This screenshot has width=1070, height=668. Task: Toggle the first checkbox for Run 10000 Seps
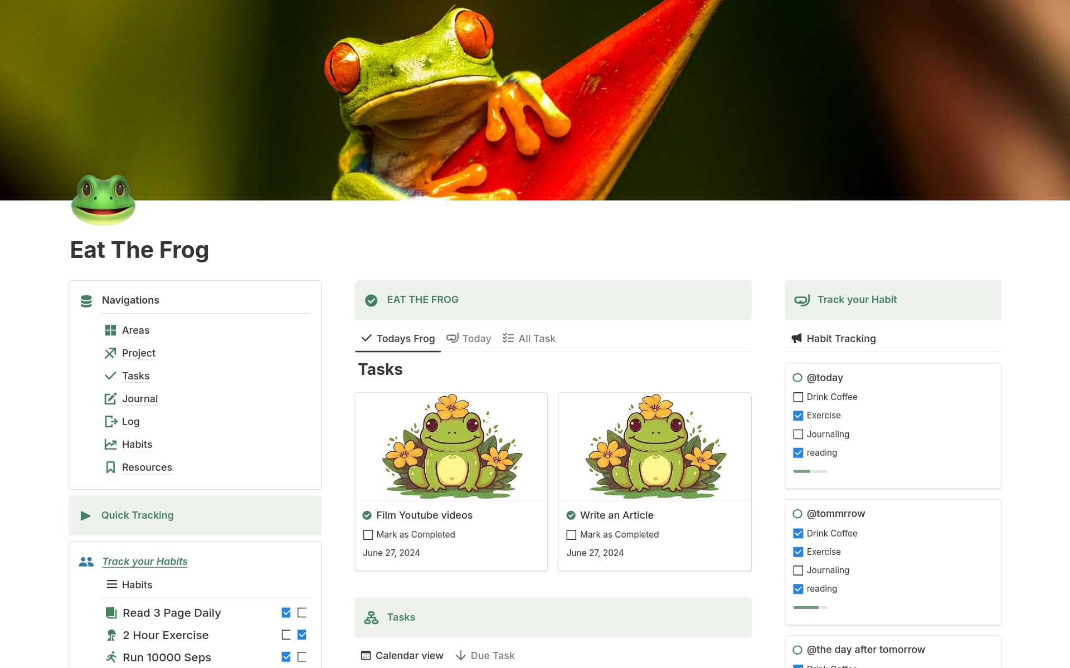[x=286, y=657]
